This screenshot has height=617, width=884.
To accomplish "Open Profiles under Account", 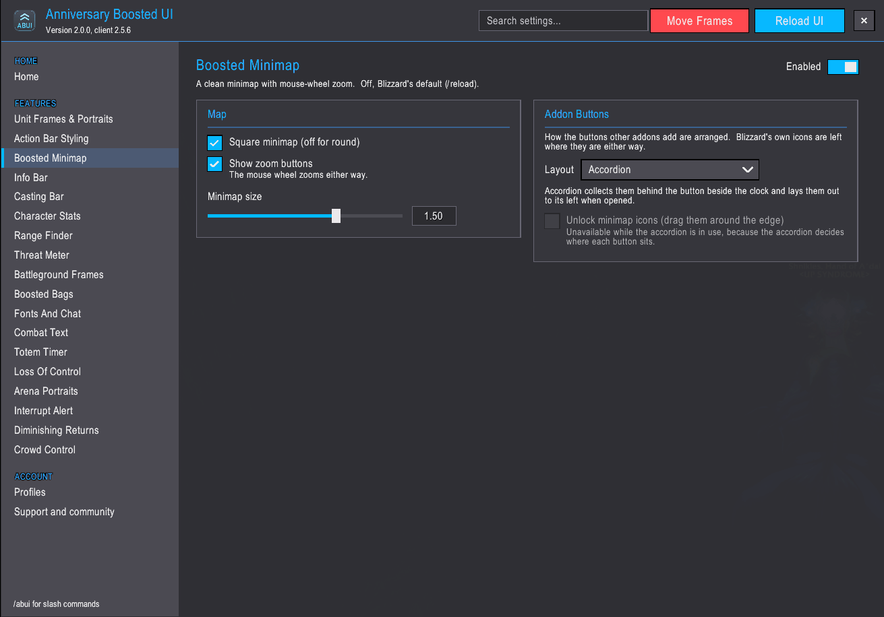I will (90, 492).
